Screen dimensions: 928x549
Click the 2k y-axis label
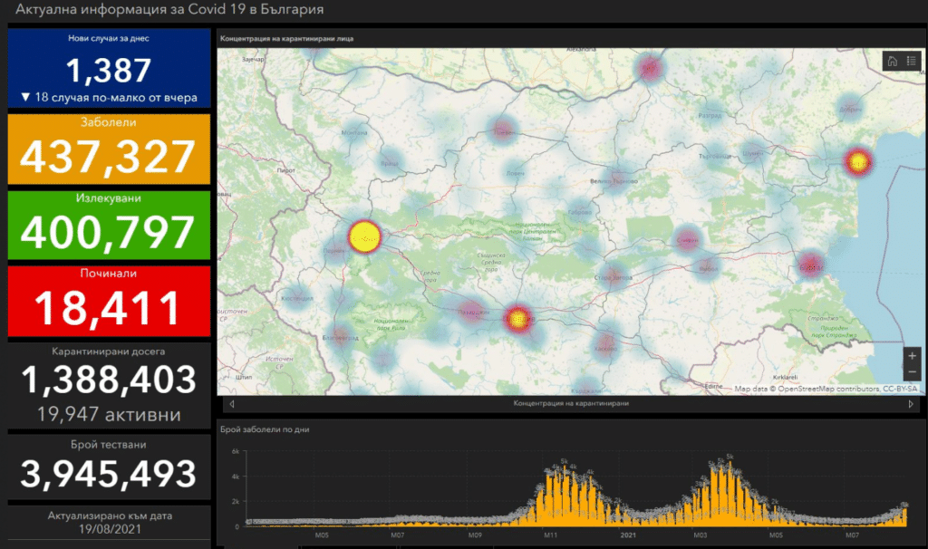pos(236,501)
